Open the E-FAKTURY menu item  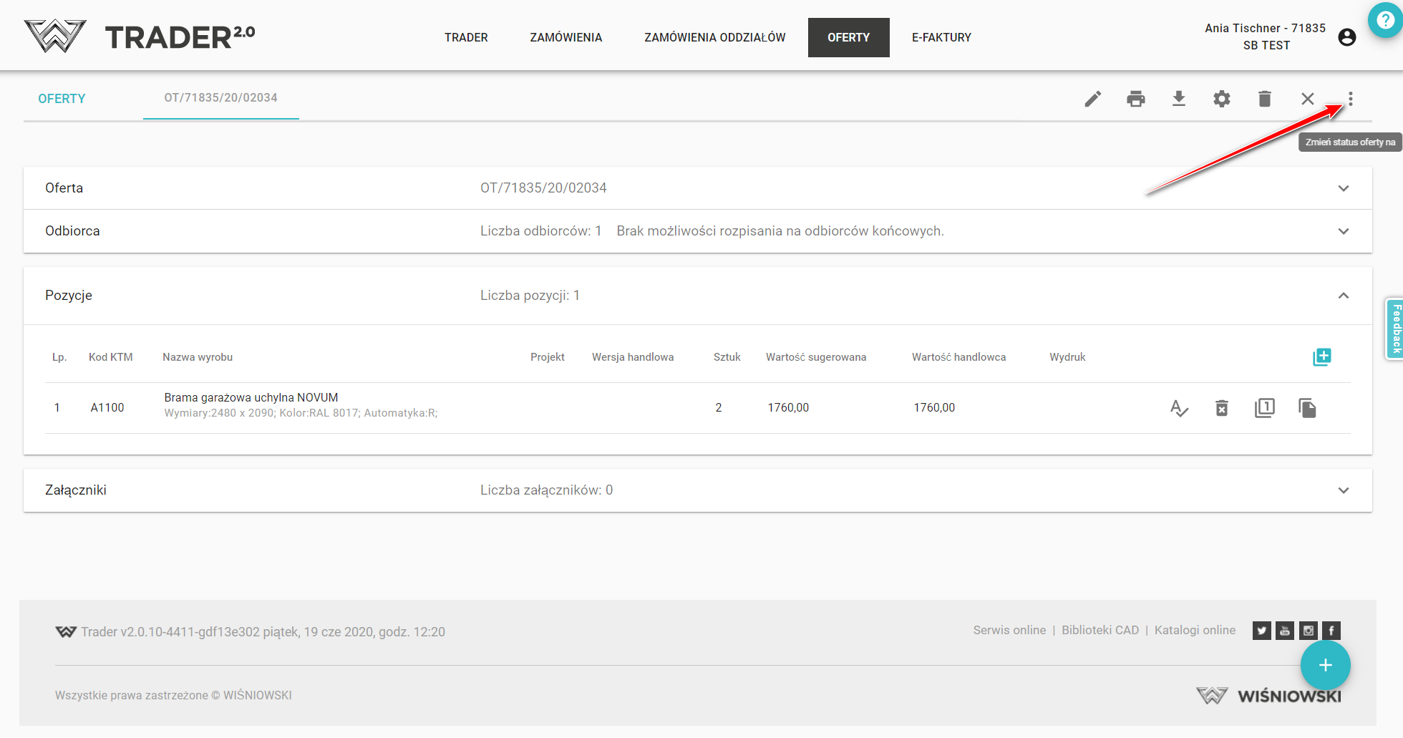click(x=941, y=37)
